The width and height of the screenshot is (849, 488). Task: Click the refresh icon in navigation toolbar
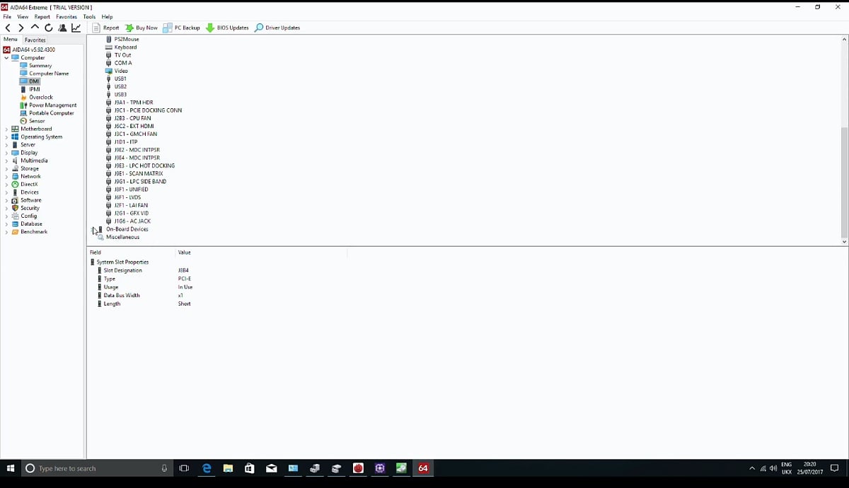point(48,28)
